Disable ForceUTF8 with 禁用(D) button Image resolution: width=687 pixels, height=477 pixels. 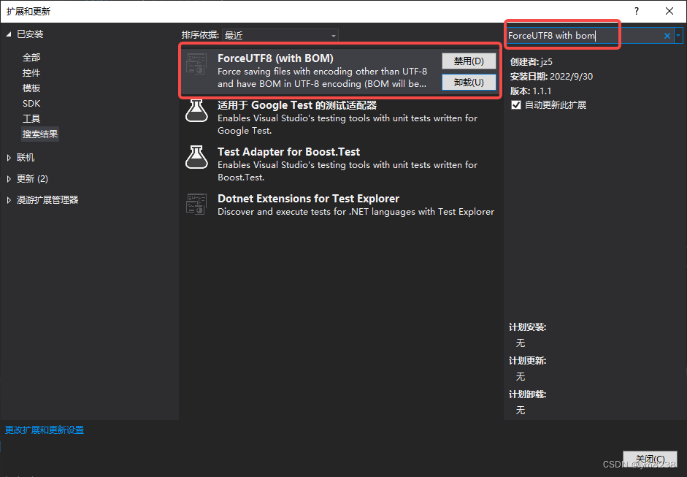pyautogui.click(x=469, y=61)
